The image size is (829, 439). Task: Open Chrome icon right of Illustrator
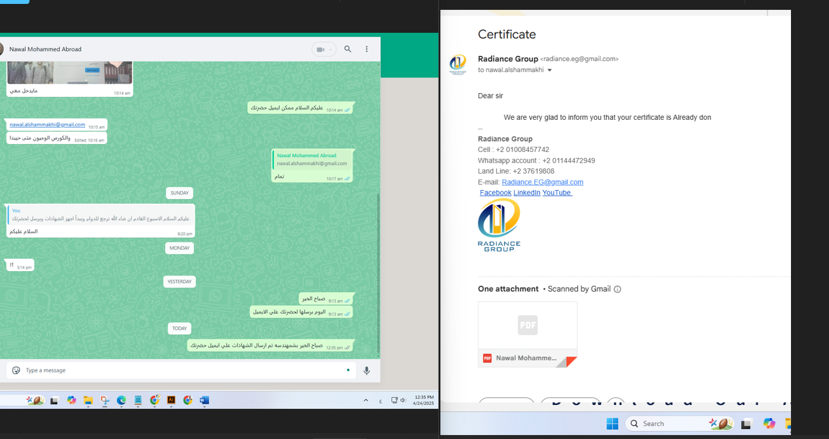(x=188, y=400)
